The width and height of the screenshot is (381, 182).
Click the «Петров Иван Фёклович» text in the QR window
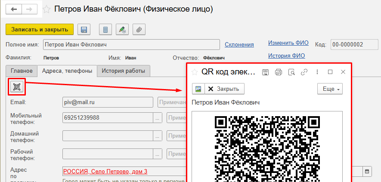point(226,102)
